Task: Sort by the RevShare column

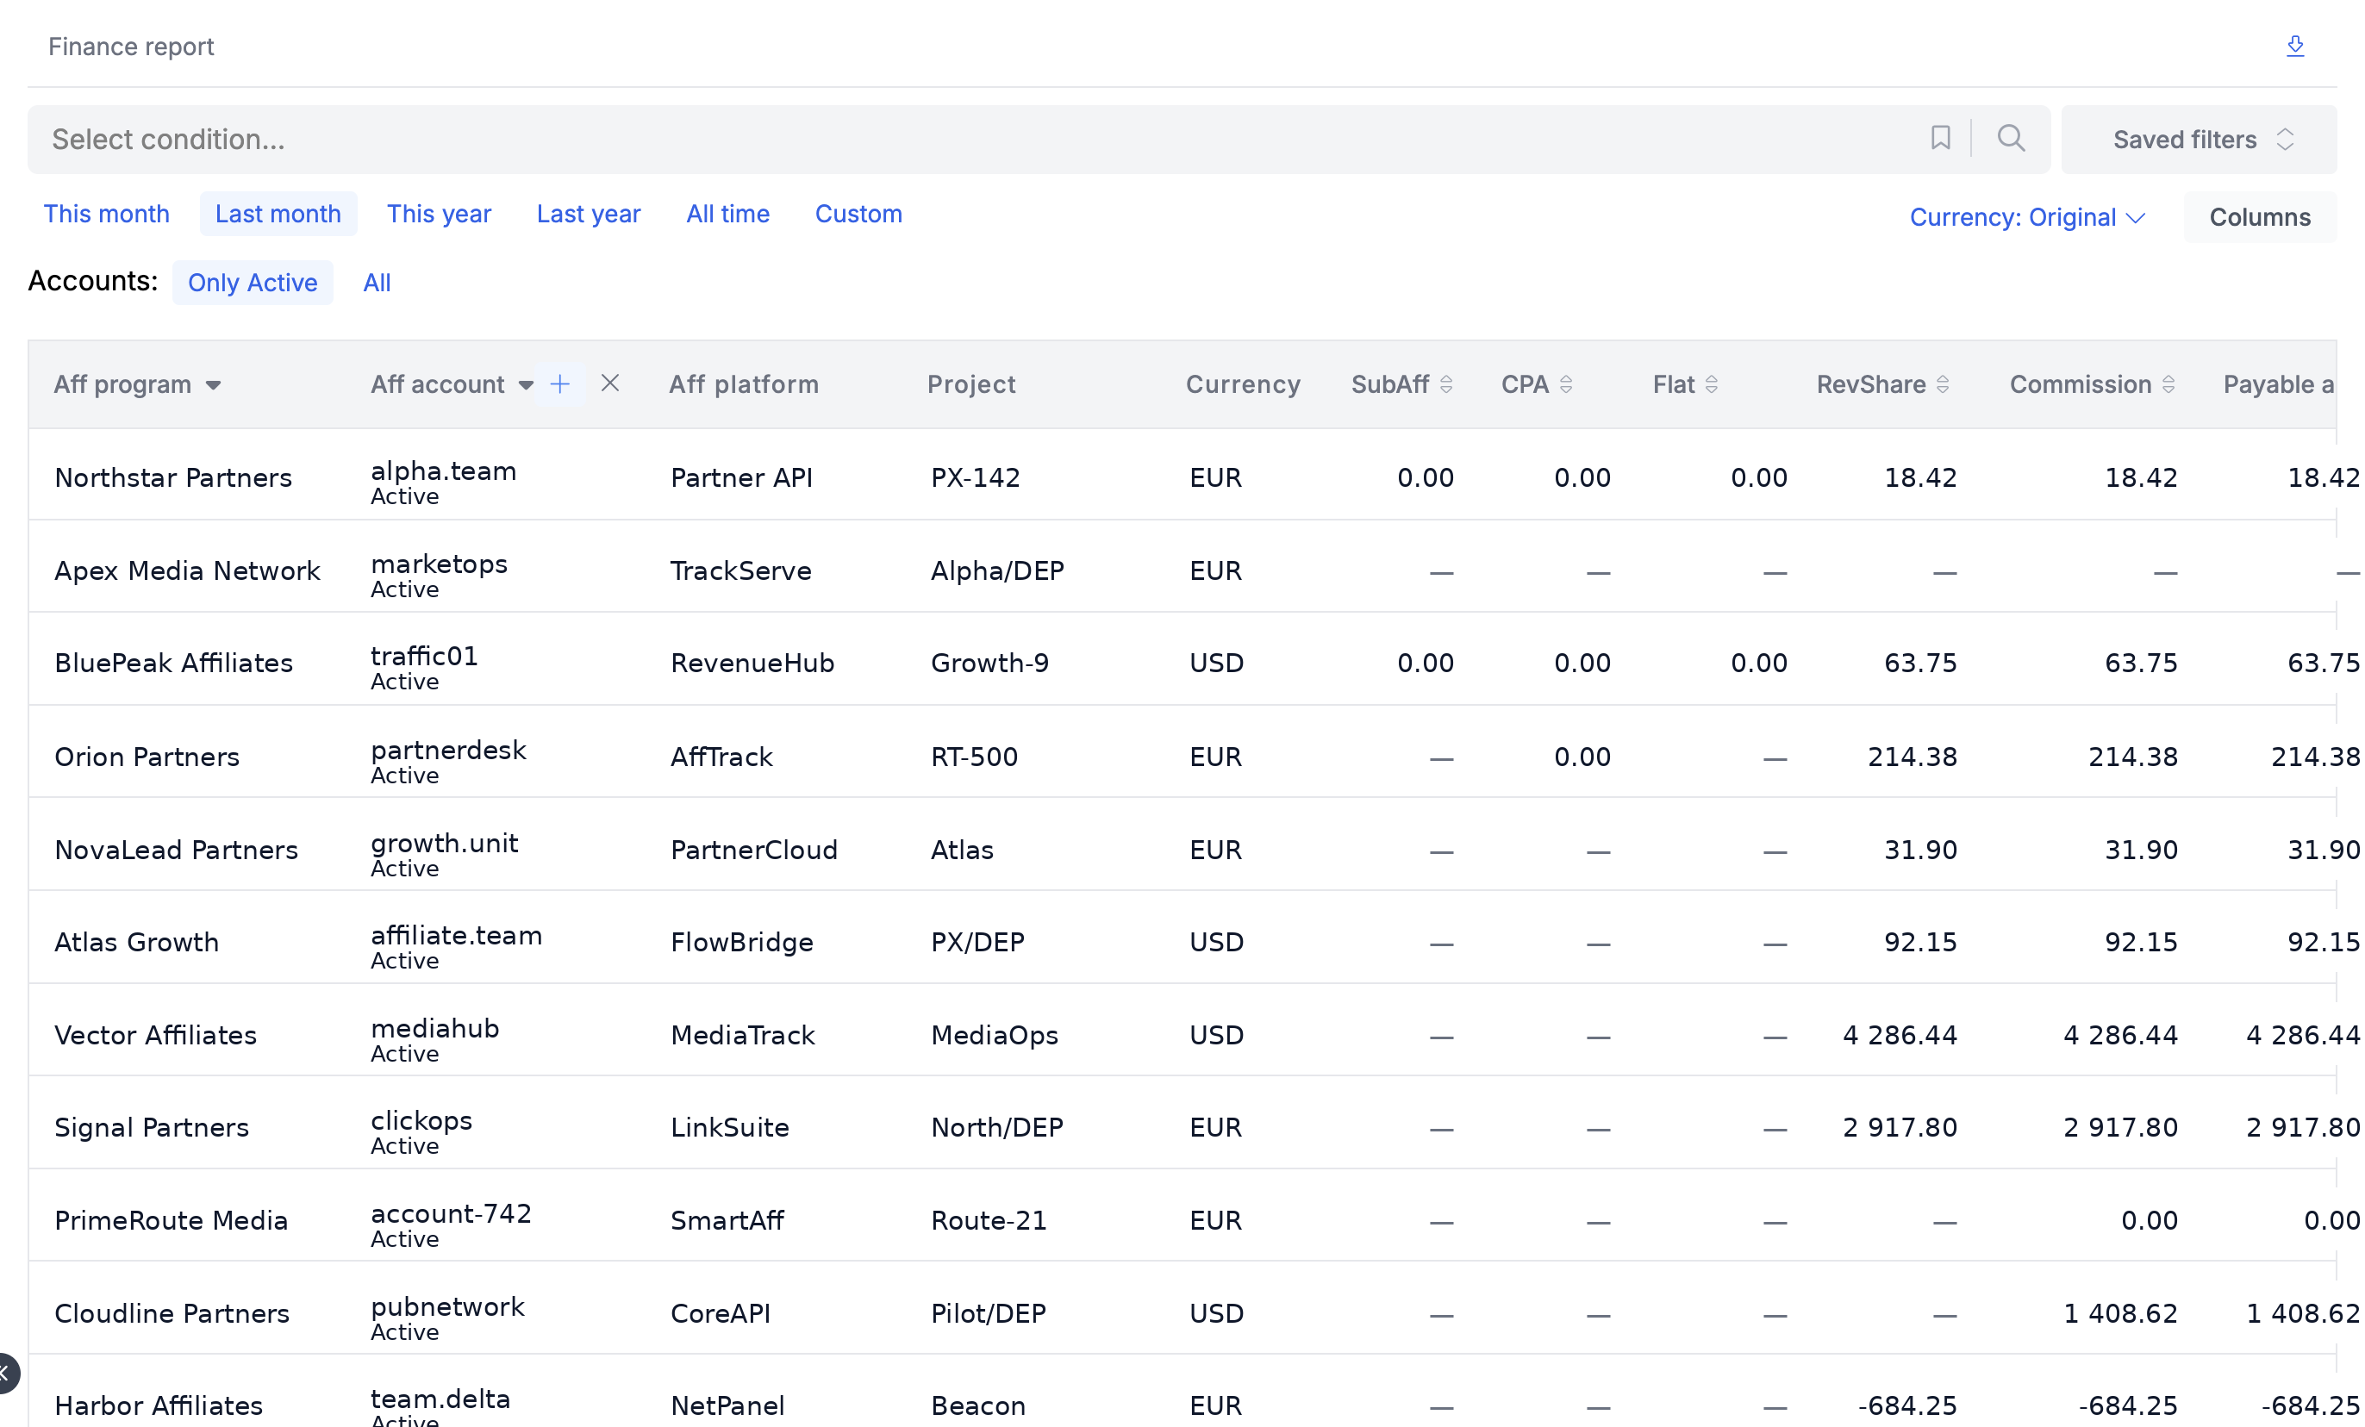Action: tap(1942, 383)
